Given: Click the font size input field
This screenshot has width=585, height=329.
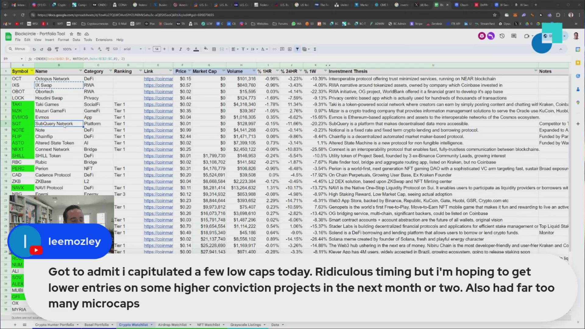Looking at the screenshot, I should pyautogui.click(x=157, y=49).
